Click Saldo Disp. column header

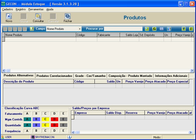click(x=115, y=113)
